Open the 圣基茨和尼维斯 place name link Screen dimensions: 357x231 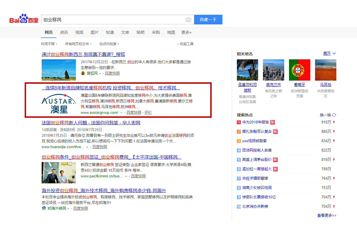(x=247, y=87)
